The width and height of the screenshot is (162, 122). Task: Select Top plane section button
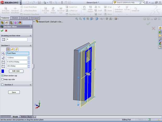(12, 49)
